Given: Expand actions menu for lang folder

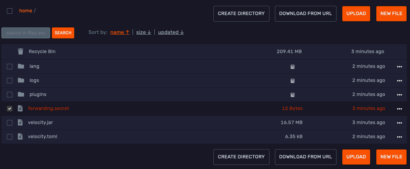Looking at the screenshot, I should click(x=399, y=67).
